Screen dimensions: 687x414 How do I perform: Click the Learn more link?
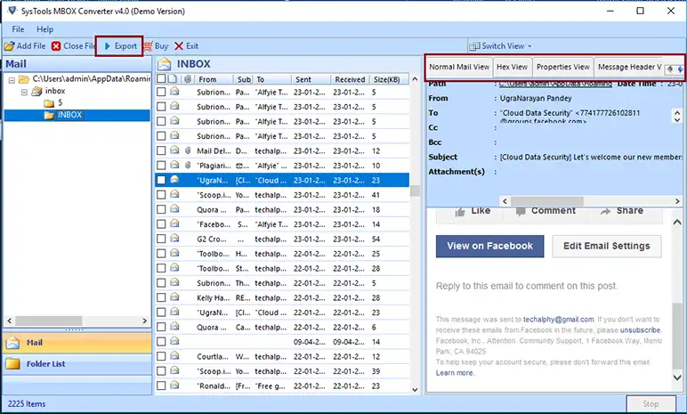[455, 373]
